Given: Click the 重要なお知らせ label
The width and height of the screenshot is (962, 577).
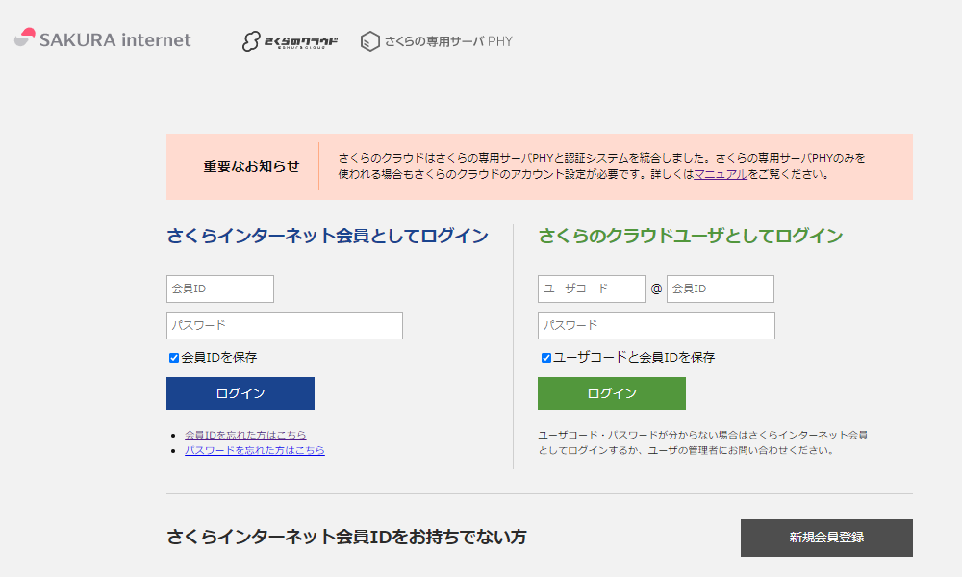Looking at the screenshot, I should tap(251, 166).
